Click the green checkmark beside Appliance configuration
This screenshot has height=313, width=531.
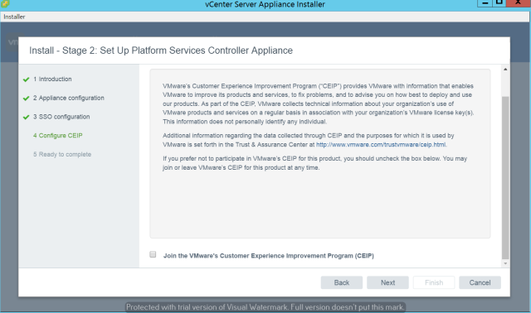tap(26, 99)
